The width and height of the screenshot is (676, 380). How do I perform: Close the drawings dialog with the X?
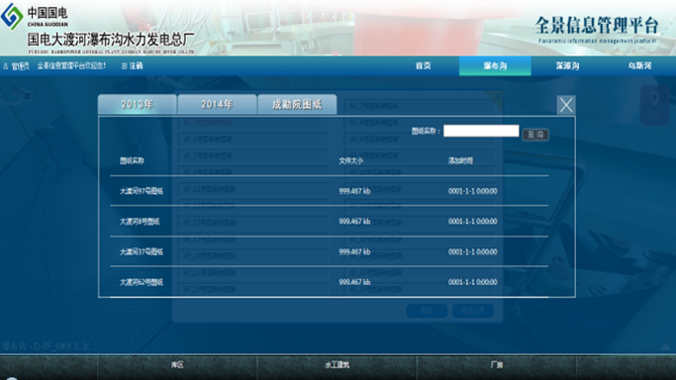[566, 105]
